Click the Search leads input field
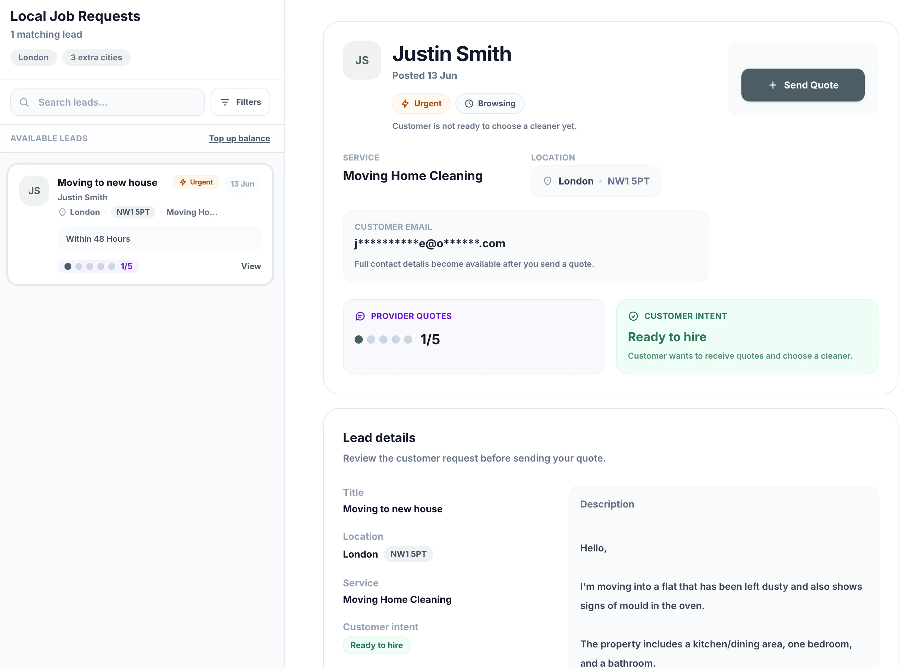906x668 pixels. (x=108, y=102)
